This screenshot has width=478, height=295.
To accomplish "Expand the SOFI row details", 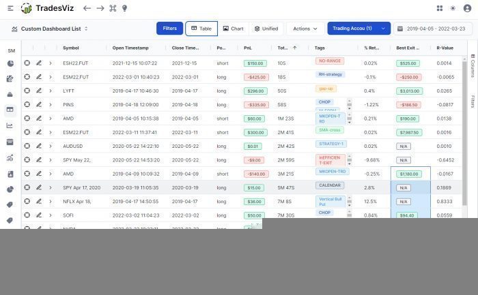I will tap(51, 215).
